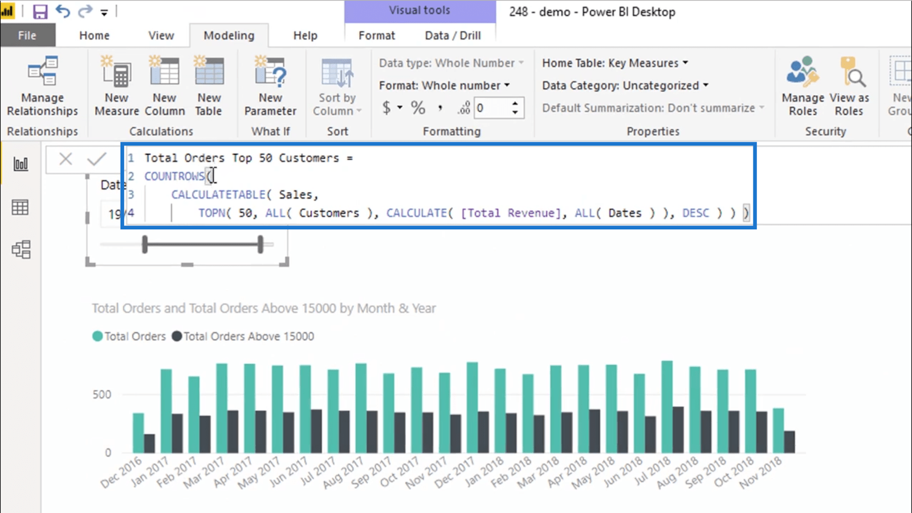This screenshot has height=513, width=912.
Task: Open the currency symbol dropdown arrow
Action: pos(400,108)
